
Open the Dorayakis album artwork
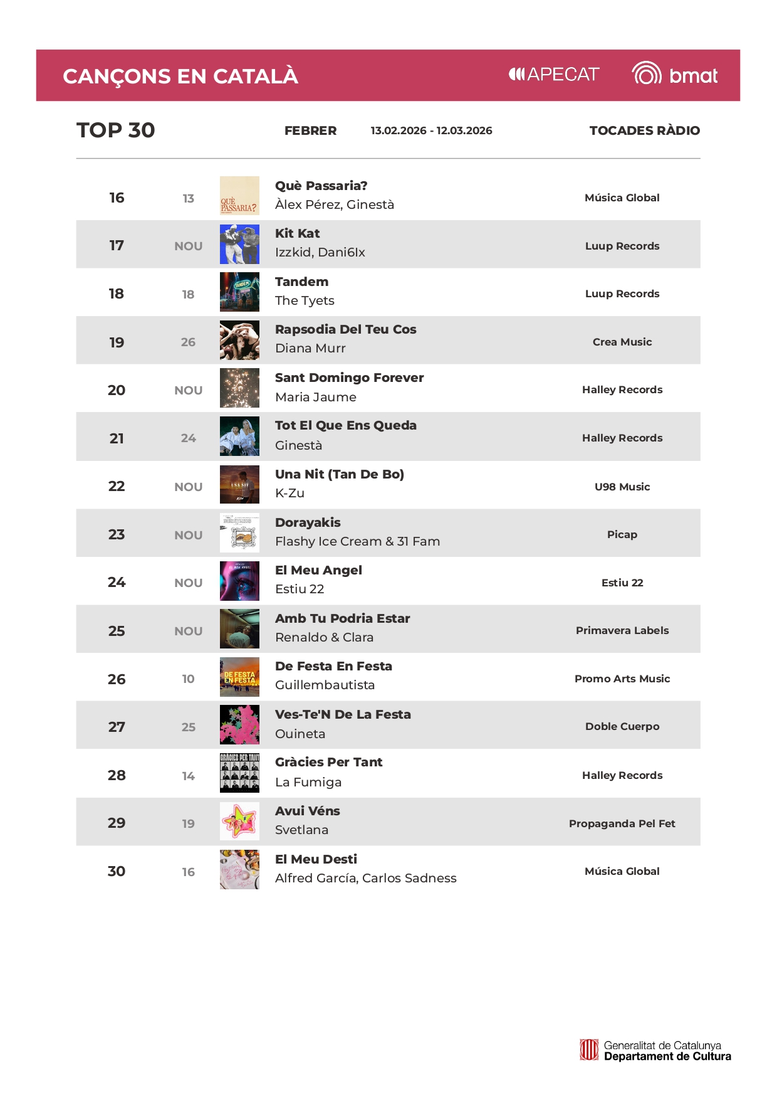pyautogui.click(x=239, y=533)
